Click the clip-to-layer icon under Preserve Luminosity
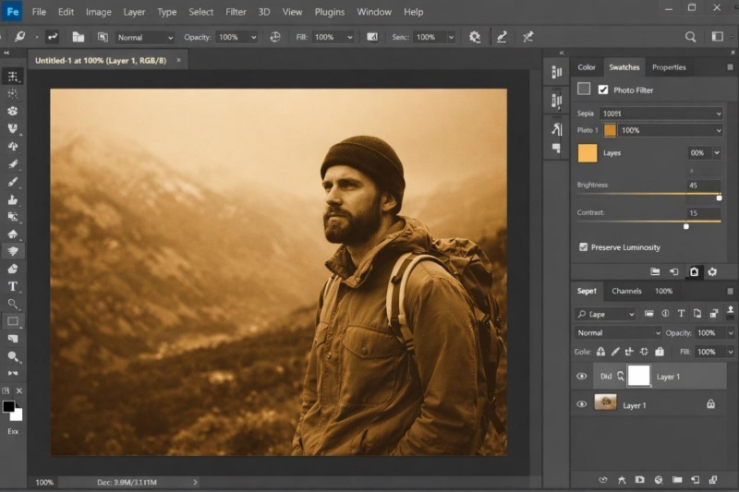Image resolution: width=739 pixels, height=492 pixels. [674, 271]
